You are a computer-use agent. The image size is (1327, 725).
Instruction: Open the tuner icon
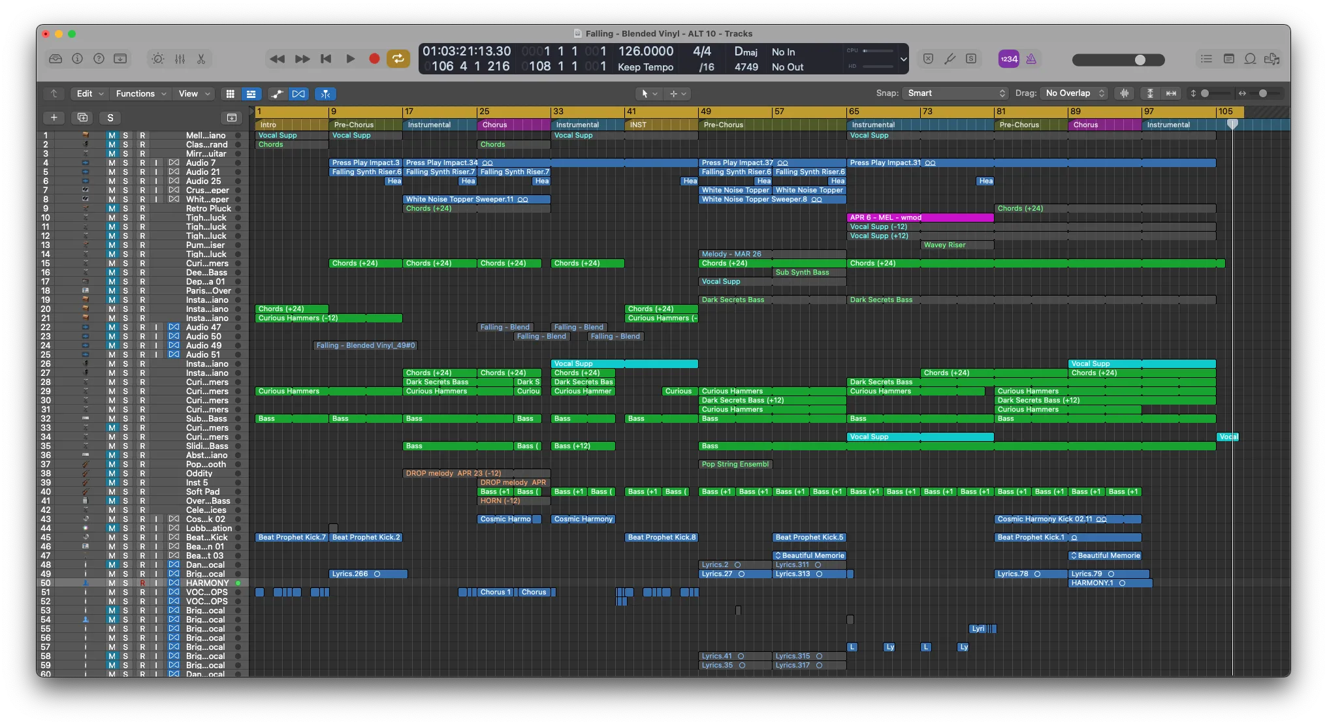(x=950, y=59)
